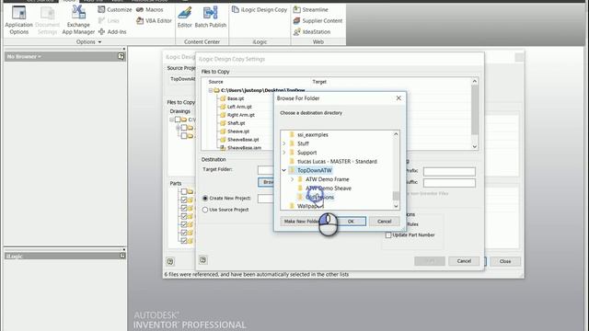The image size is (589, 331).
Task: Select SheaveBase.ipt in source list
Action: tap(243, 140)
